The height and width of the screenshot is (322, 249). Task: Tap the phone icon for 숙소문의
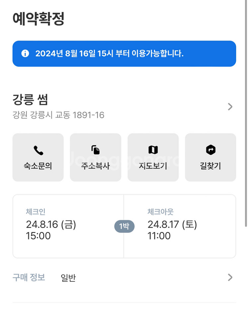pos(38,150)
